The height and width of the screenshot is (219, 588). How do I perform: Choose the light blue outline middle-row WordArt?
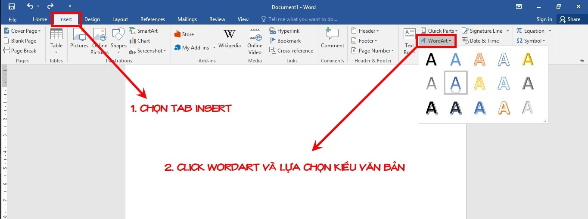pos(504,83)
